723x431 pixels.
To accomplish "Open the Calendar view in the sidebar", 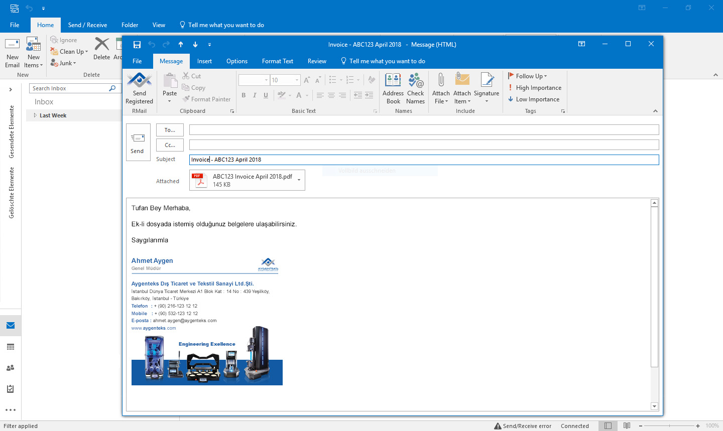I will click(11, 347).
